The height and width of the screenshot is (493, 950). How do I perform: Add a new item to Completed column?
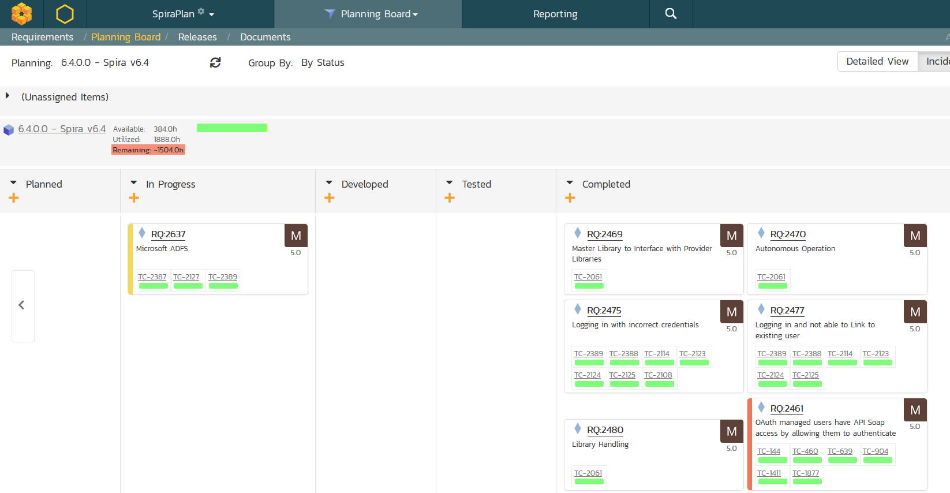[570, 198]
